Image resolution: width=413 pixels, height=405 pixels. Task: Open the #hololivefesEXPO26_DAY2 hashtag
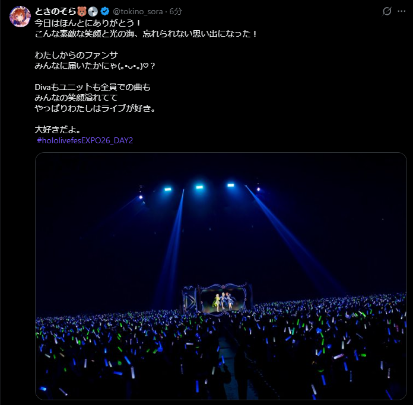click(85, 140)
